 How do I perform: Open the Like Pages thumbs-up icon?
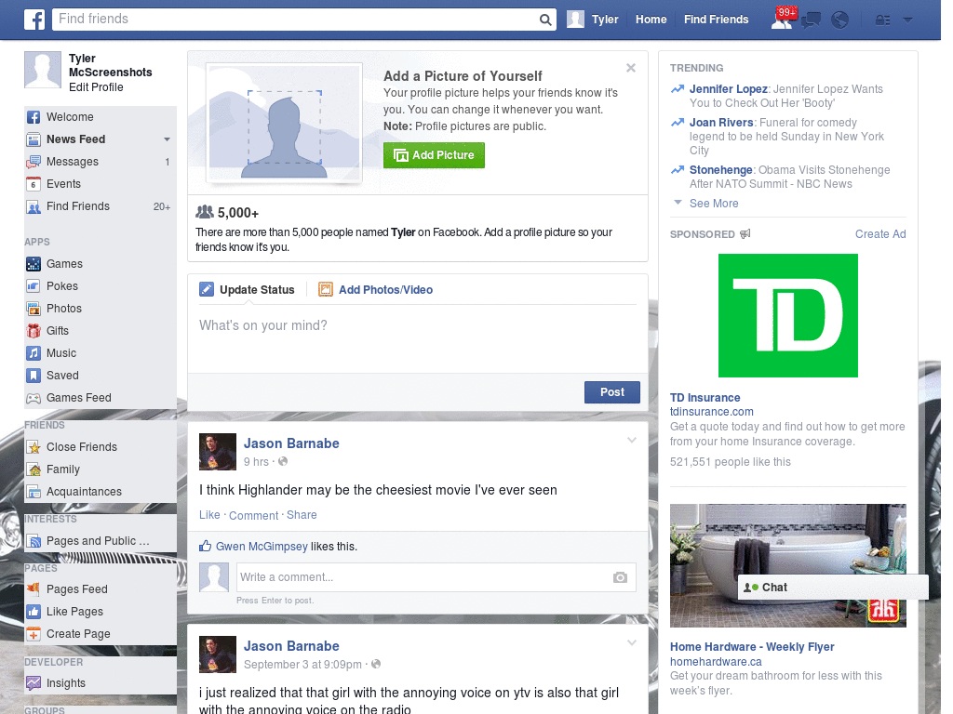34,612
